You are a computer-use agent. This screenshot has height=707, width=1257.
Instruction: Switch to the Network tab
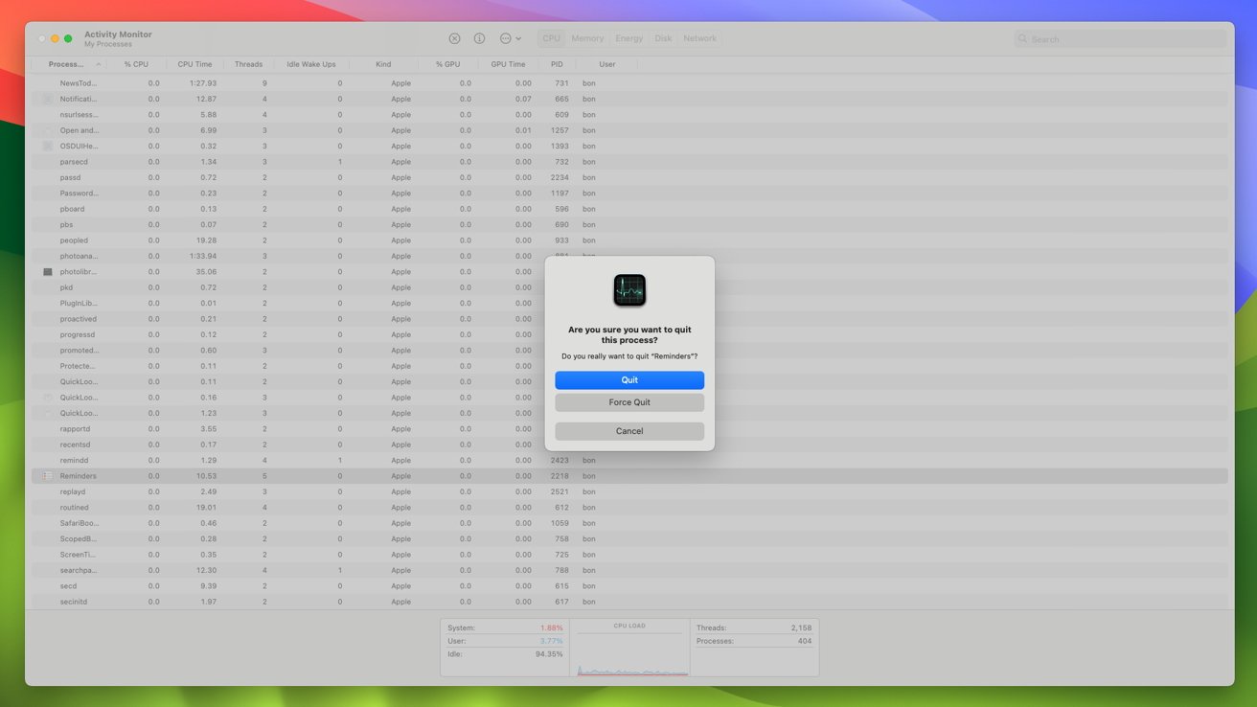point(699,38)
